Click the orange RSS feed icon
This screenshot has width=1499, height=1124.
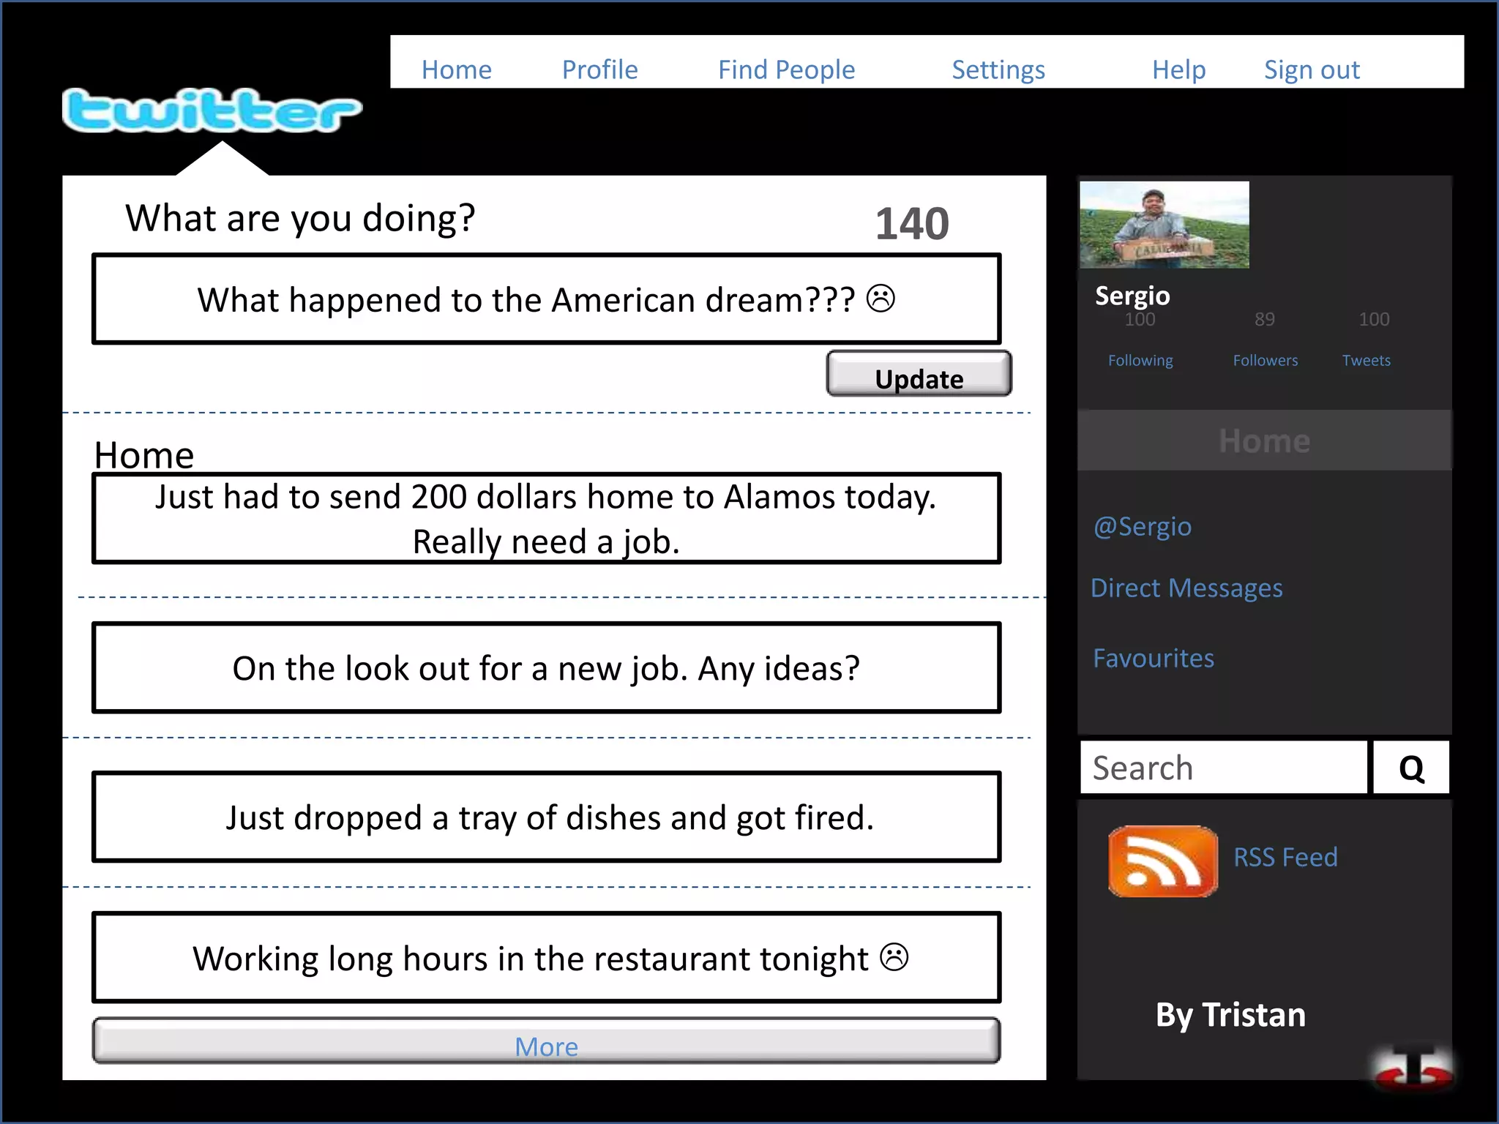tap(1163, 861)
